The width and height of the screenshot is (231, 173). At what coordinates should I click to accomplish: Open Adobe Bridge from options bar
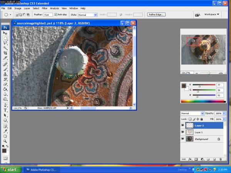click(x=198, y=15)
